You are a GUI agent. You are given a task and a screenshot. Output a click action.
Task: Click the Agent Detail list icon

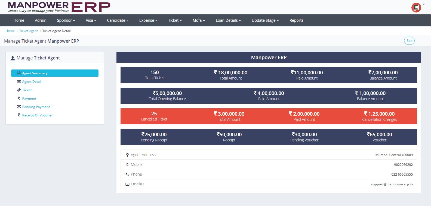pyautogui.click(x=19, y=81)
